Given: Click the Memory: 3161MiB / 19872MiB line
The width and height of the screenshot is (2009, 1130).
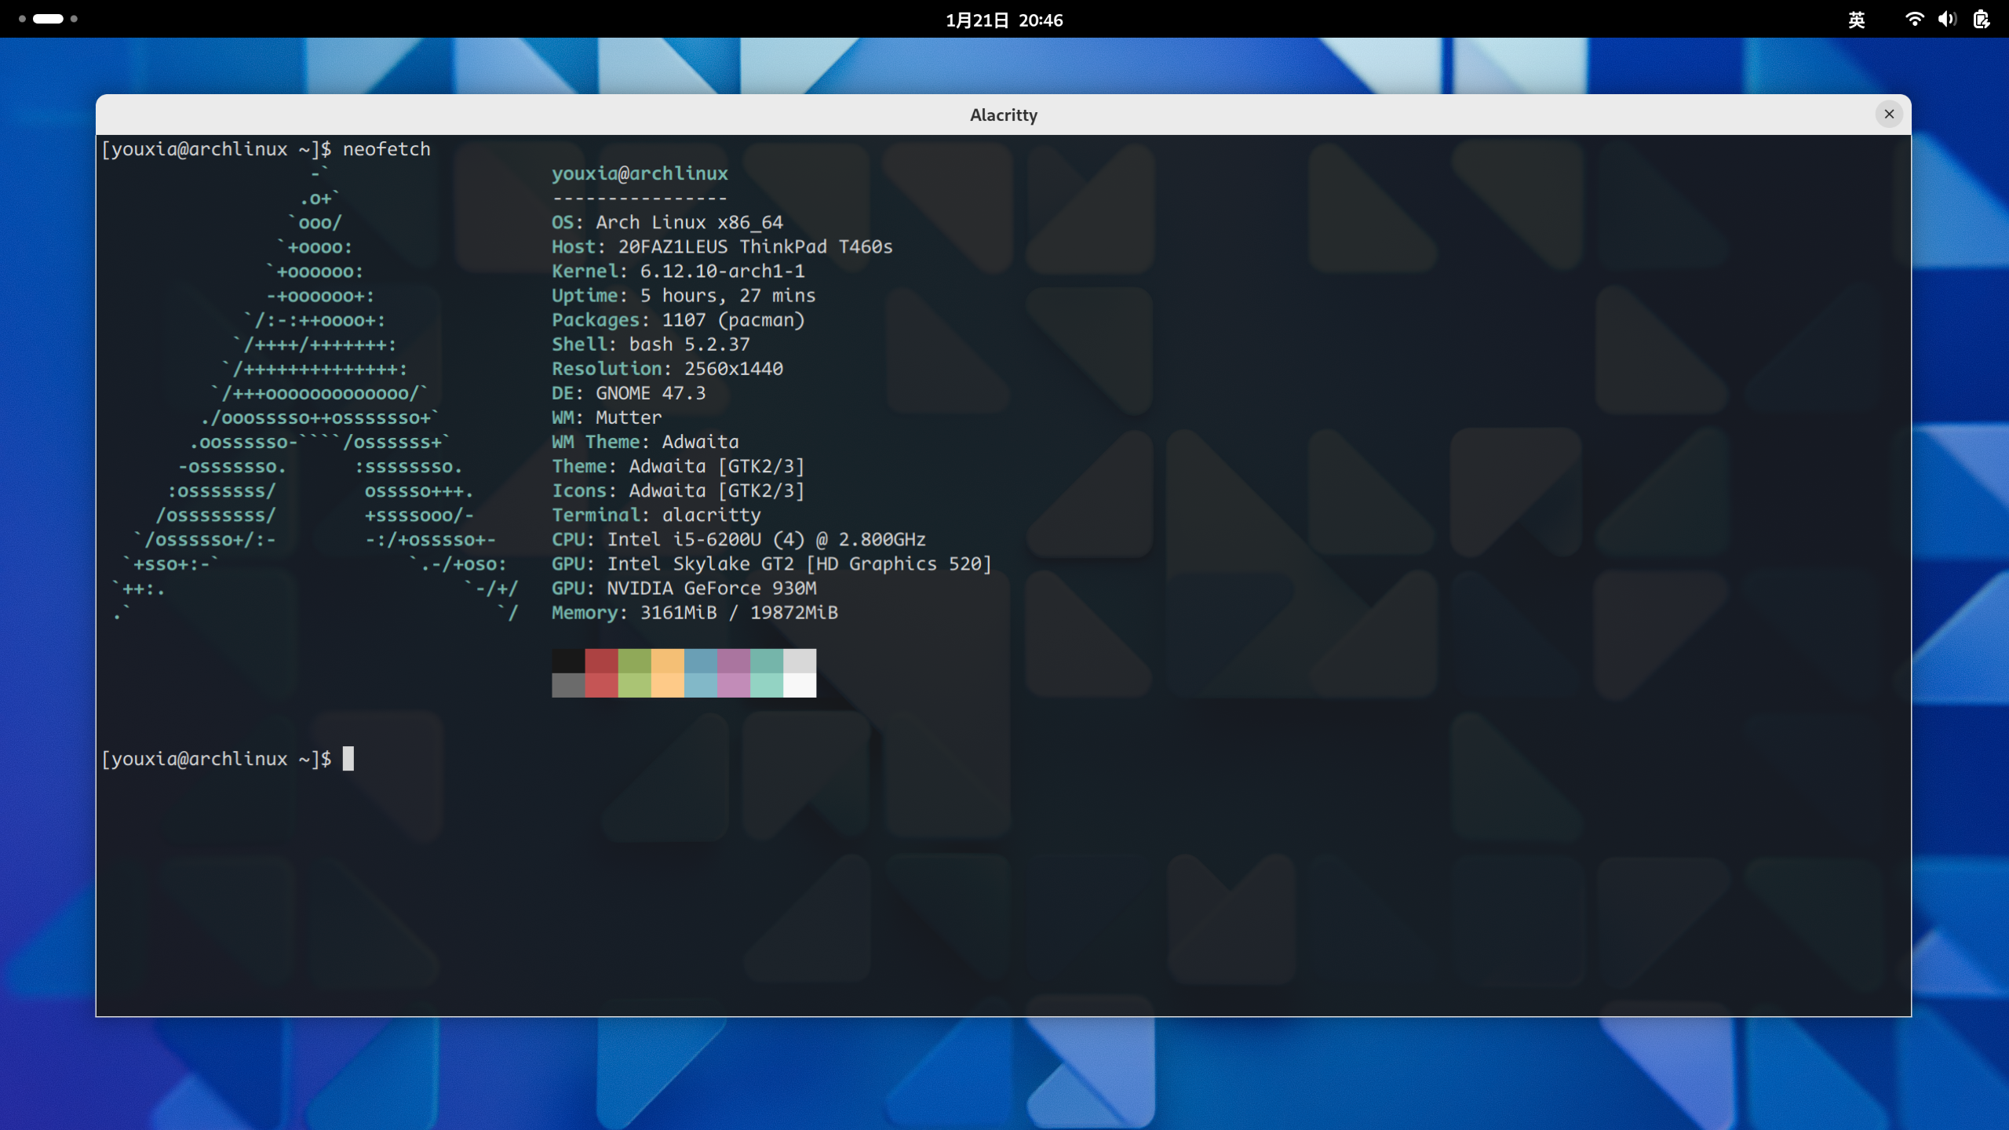Looking at the screenshot, I should click(x=695, y=612).
